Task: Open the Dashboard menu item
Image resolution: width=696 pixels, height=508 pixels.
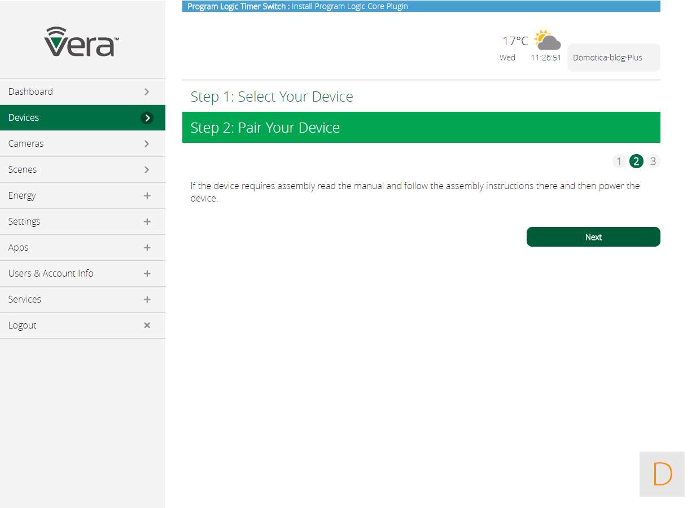Action: click(x=31, y=92)
